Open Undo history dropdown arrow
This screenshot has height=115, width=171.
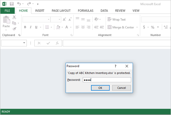(23, 4)
